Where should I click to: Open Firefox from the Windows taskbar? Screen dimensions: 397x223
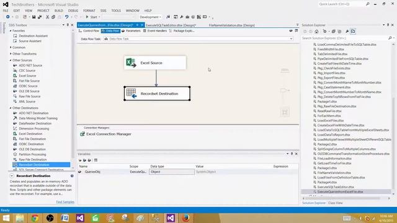[x=186, y=218]
